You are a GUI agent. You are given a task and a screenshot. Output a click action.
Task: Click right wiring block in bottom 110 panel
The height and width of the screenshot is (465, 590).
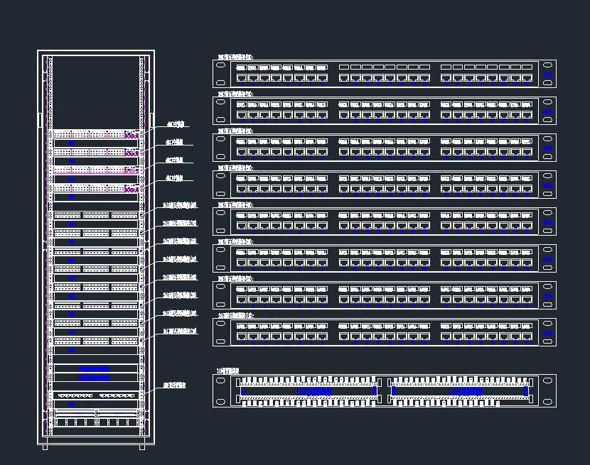458,390
